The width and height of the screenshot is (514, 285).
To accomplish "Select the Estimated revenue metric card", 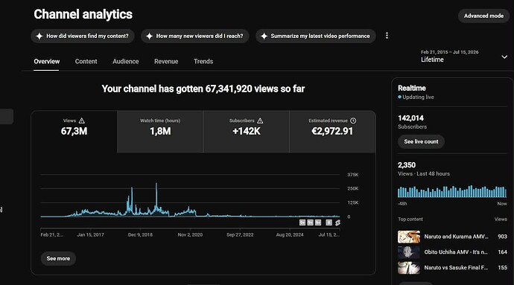I will pos(332,132).
